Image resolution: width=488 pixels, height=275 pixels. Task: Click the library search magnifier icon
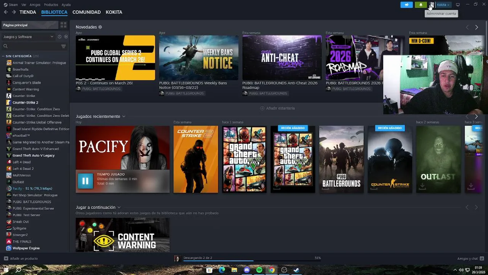coord(5,46)
